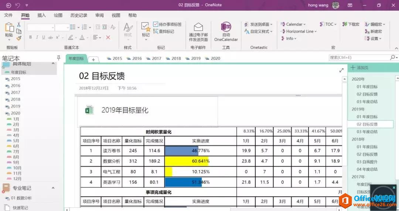The height and width of the screenshot is (211, 399).
Task: Click the red delete X icon
Action: click(x=108, y=37)
